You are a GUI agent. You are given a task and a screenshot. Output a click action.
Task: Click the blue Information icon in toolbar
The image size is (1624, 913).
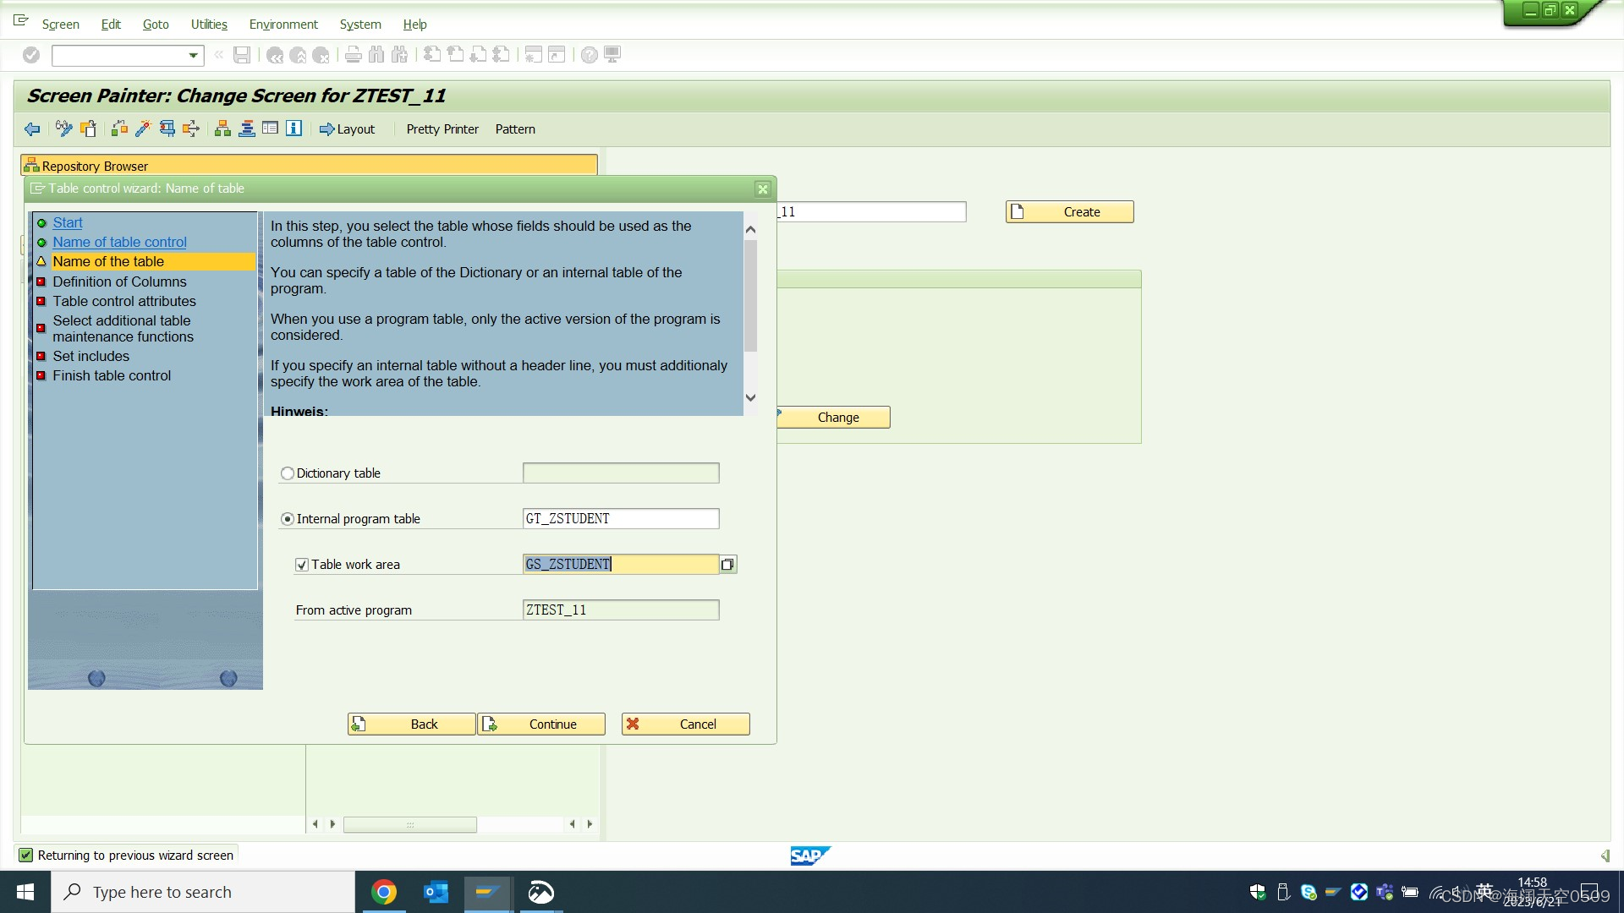pyautogui.click(x=294, y=128)
